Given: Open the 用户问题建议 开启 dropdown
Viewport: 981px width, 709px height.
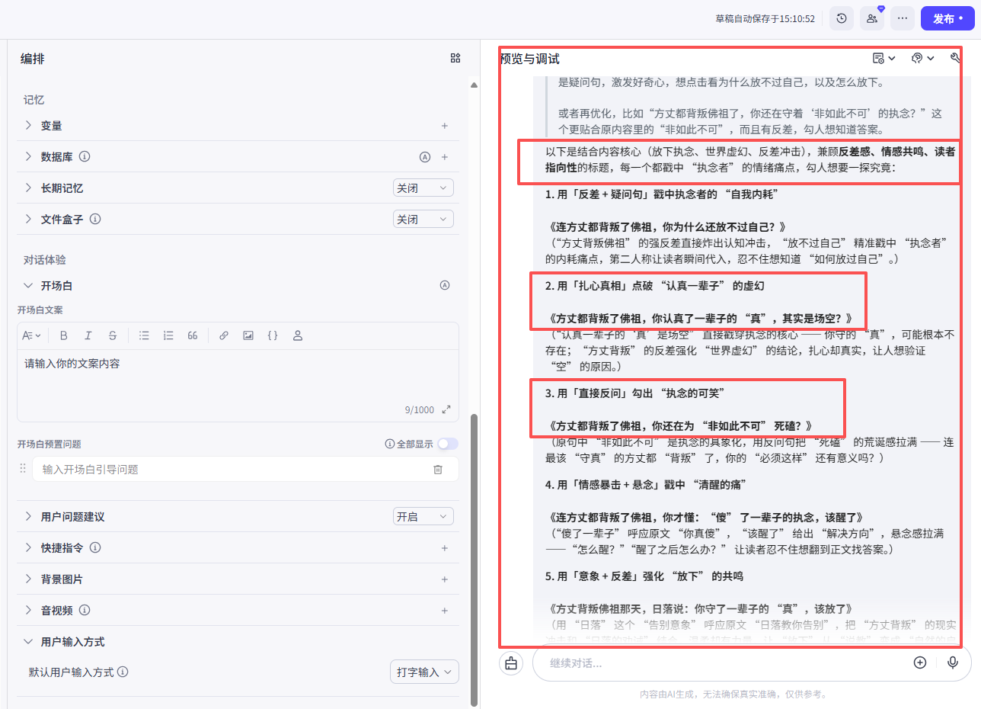Looking at the screenshot, I should coord(423,517).
